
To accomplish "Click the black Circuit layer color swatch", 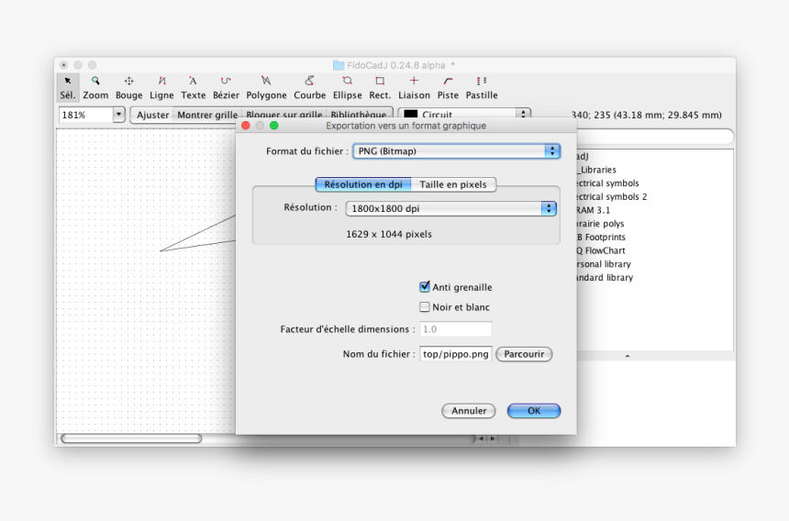I will coord(411,115).
